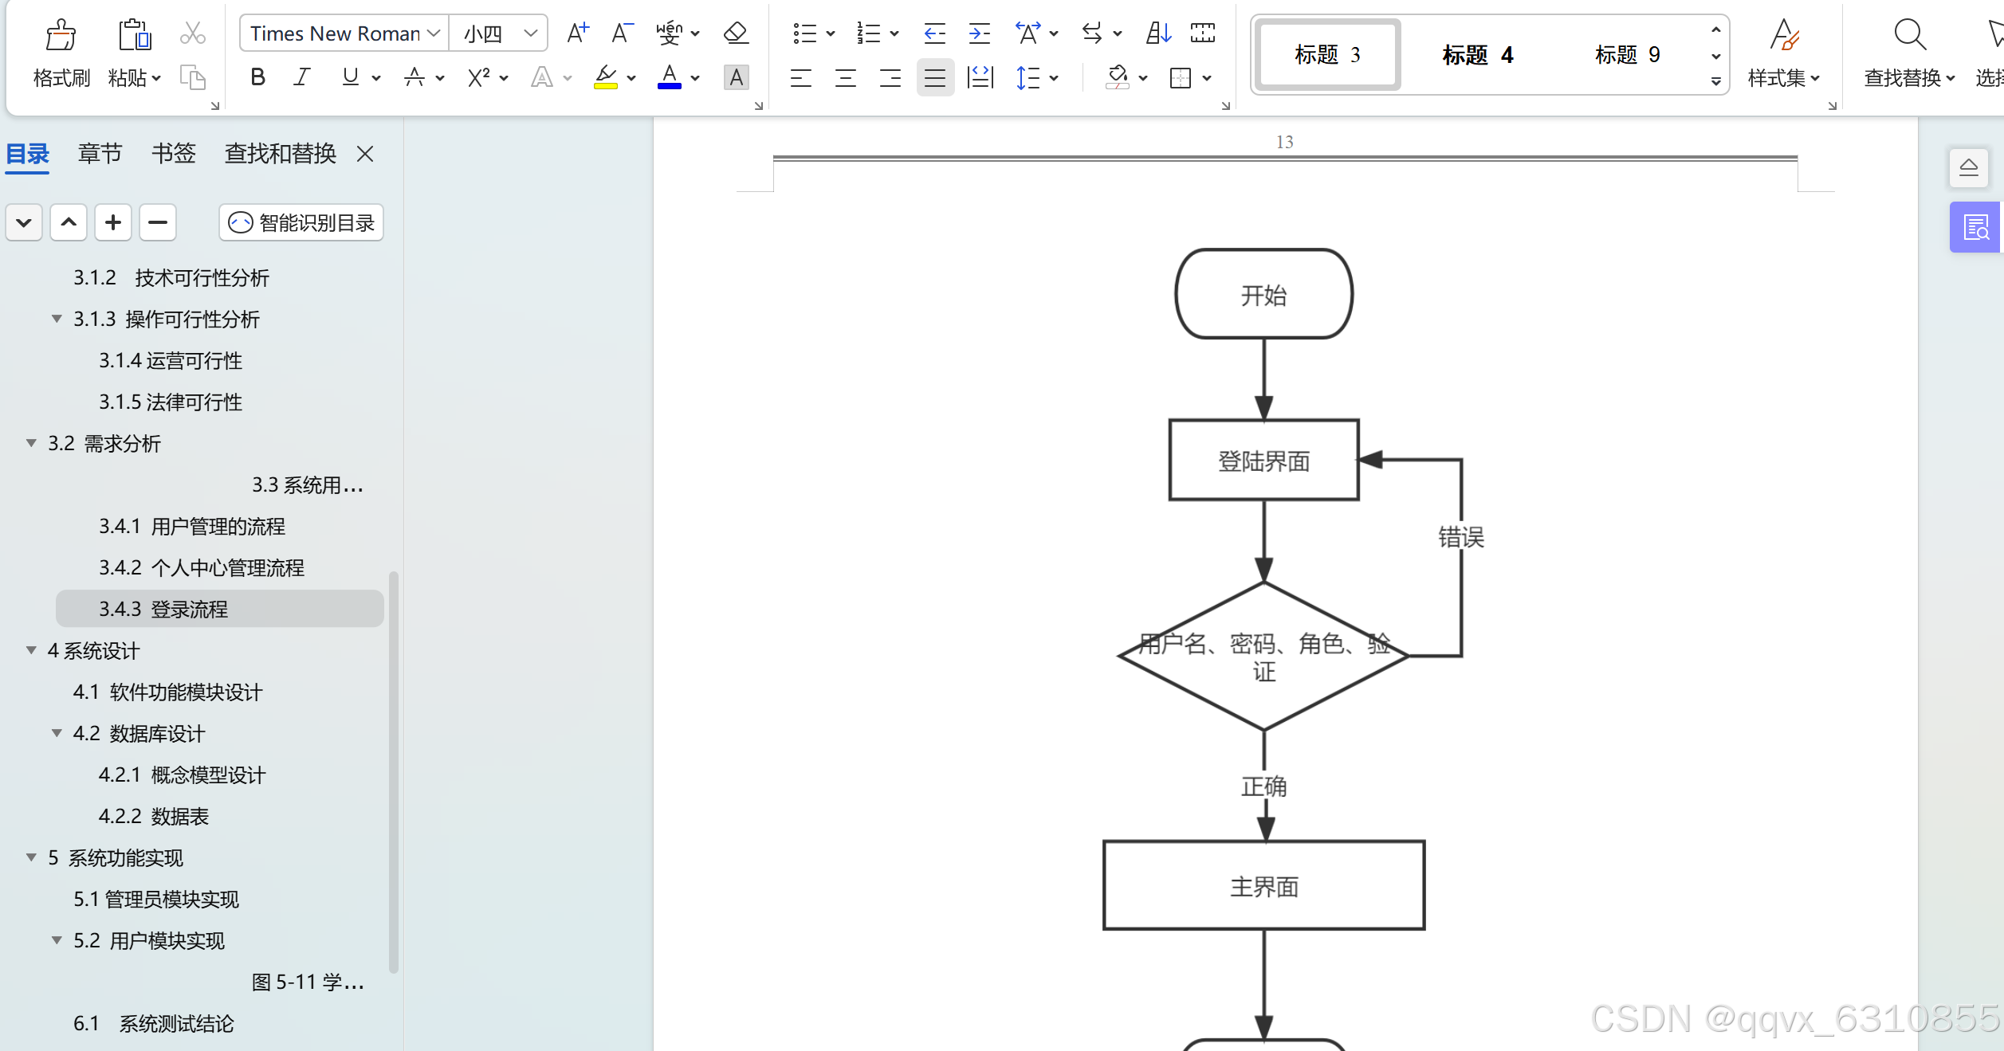Open Find and Replace (查找替换) magnifier
This screenshot has height=1051, width=2004.
1910,35
